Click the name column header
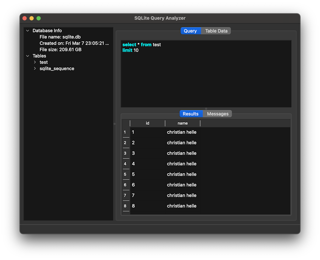The width and height of the screenshot is (320, 260). (x=183, y=123)
